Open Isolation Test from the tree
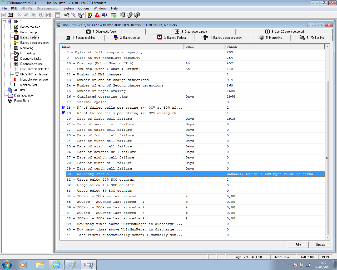 pyautogui.click(x=28, y=85)
